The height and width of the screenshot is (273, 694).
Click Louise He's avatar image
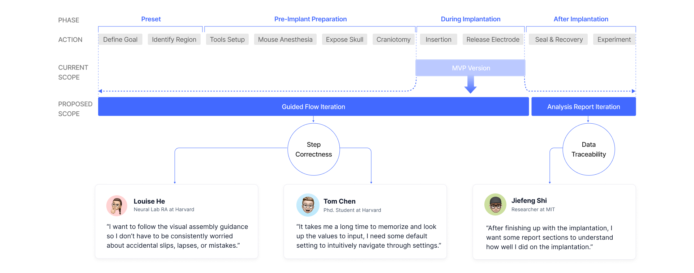coord(117,205)
